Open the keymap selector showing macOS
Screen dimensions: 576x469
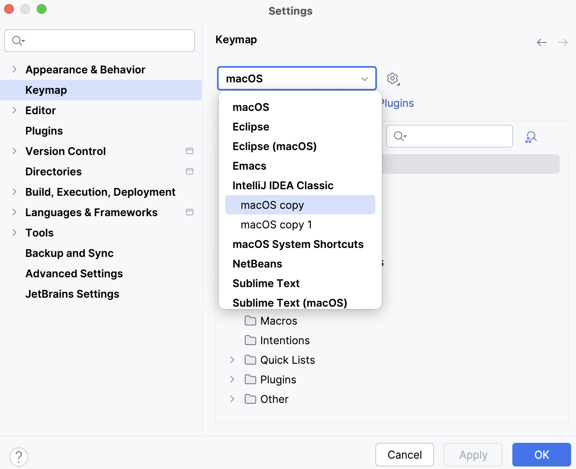pos(297,78)
